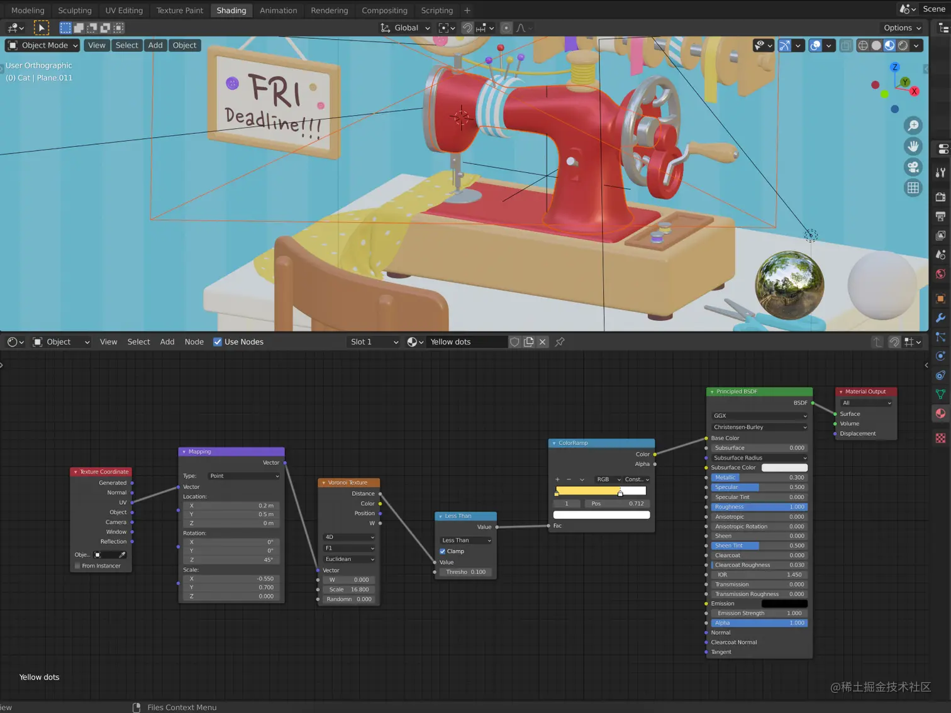Browse materials via sphere icon dropdown
This screenshot has height=713, width=951.
point(414,342)
